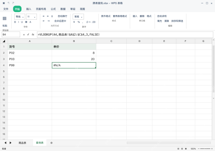This screenshot has width=215, height=151.
Task: Open the font size dropdown 11
Action: click(31, 17)
